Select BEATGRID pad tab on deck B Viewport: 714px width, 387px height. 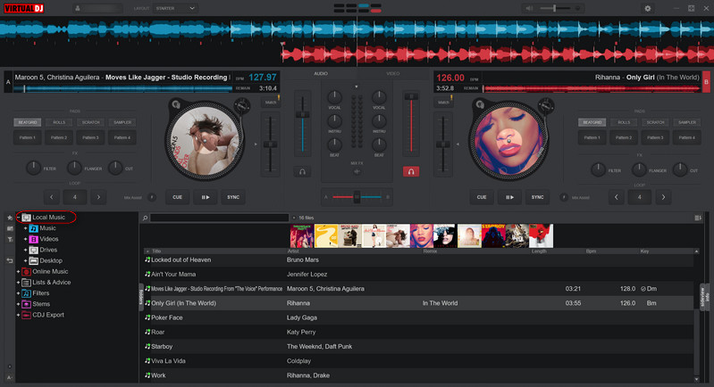592,123
